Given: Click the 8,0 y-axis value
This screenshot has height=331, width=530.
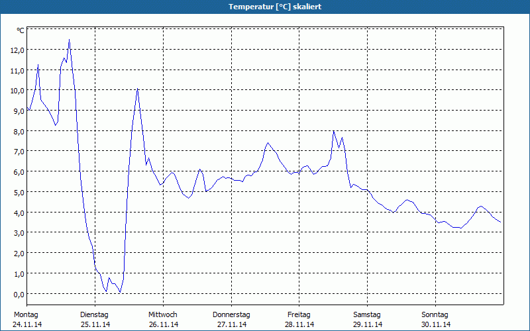Looking at the screenshot, I should [19, 132].
